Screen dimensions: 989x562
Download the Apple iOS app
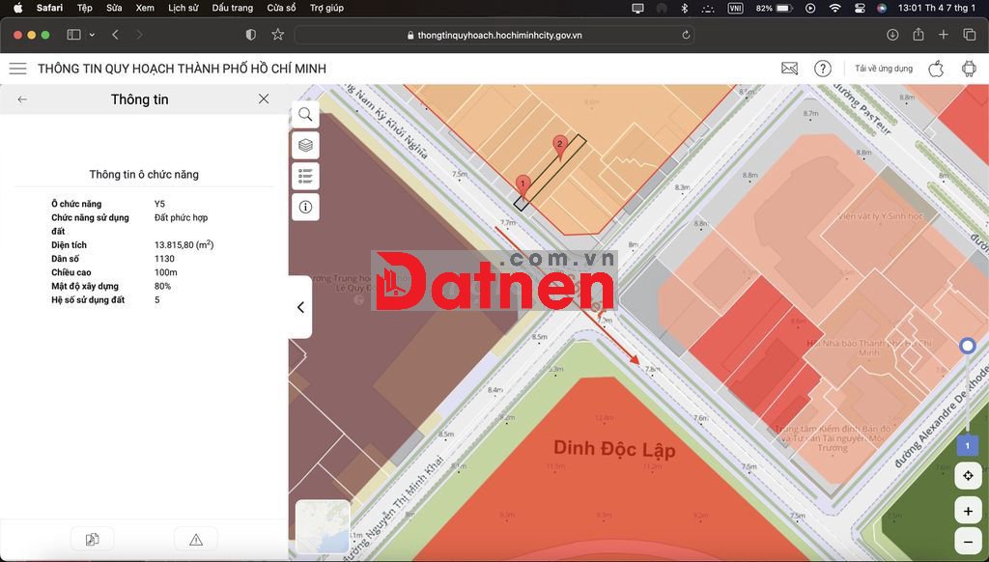935,69
